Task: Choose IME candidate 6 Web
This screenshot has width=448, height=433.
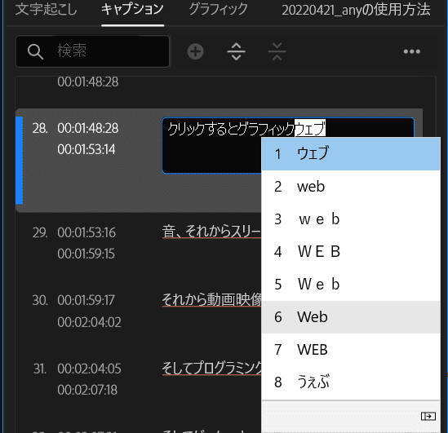Action: [351, 317]
